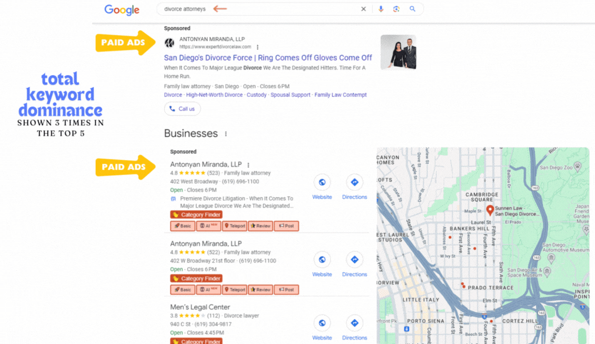Open Google Lens image search icon
This screenshot has height=344, width=595.
[x=396, y=9]
